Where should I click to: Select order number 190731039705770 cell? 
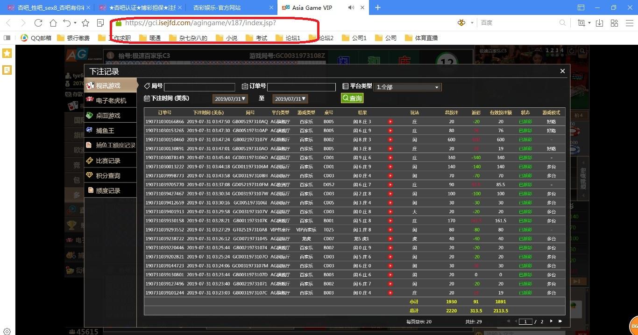click(x=164, y=185)
